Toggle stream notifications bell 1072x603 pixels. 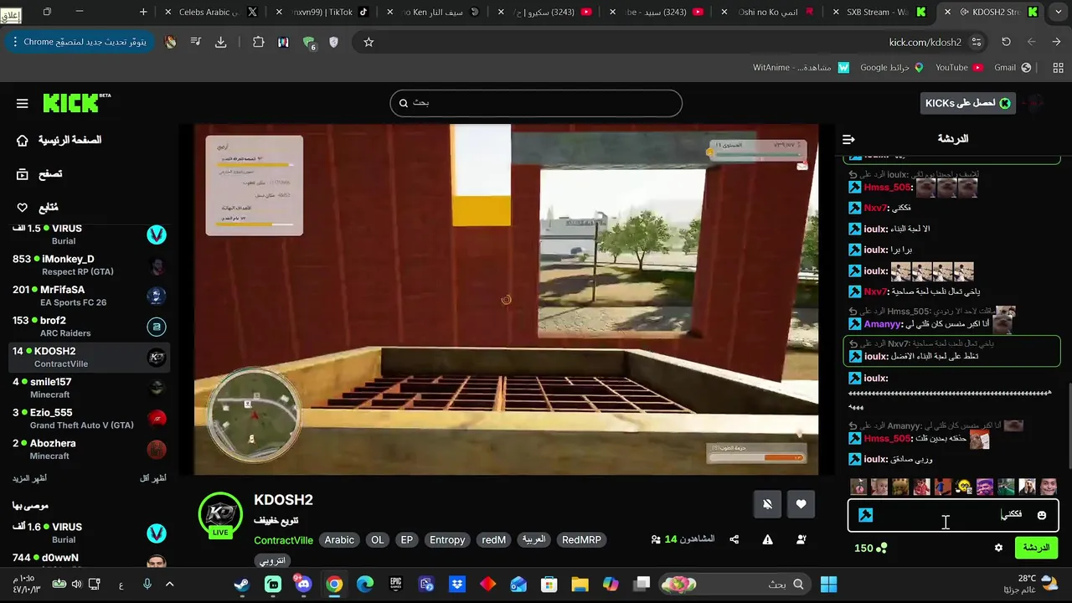(767, 504)
